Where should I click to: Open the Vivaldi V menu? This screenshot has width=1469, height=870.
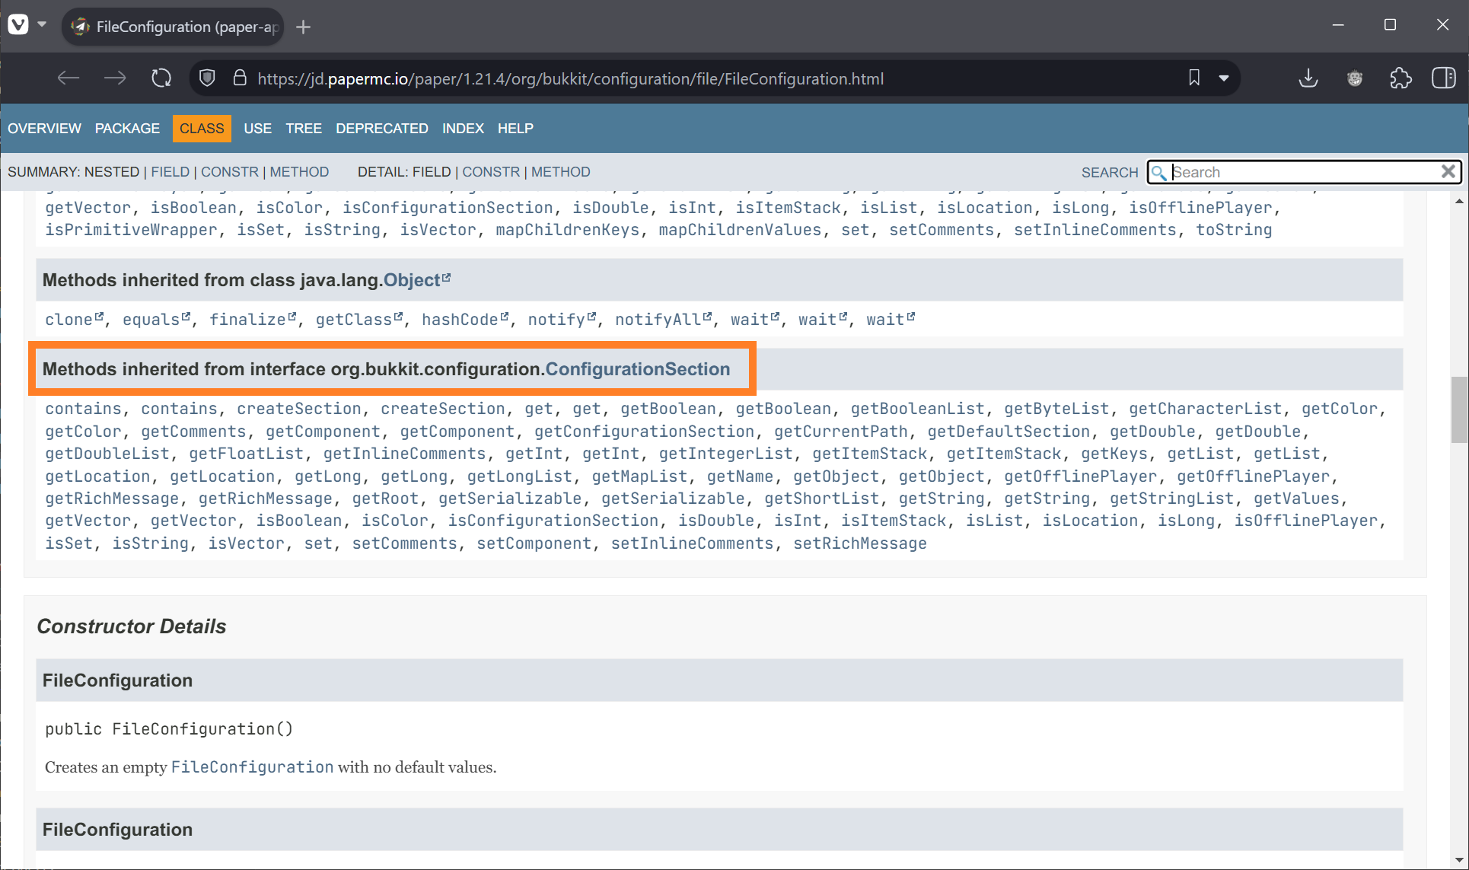point(17,24)
